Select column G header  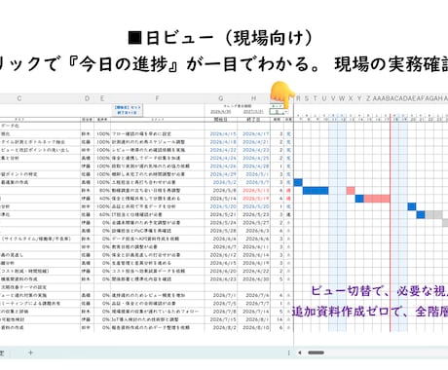point(221,98)
